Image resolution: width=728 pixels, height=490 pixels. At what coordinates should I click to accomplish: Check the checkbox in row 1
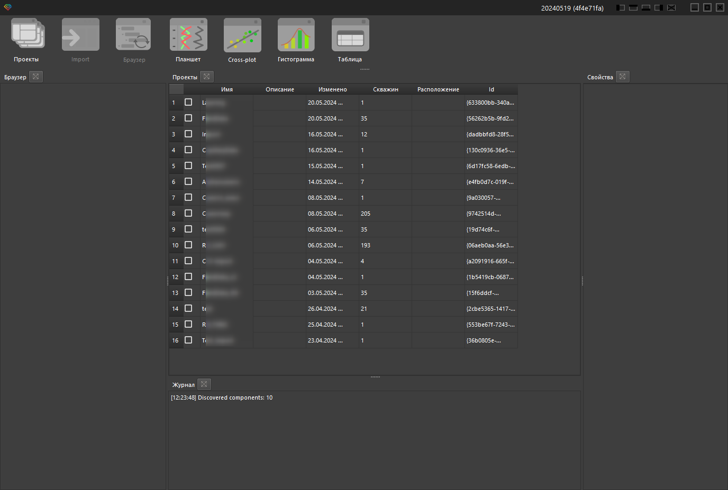(188, 102)
